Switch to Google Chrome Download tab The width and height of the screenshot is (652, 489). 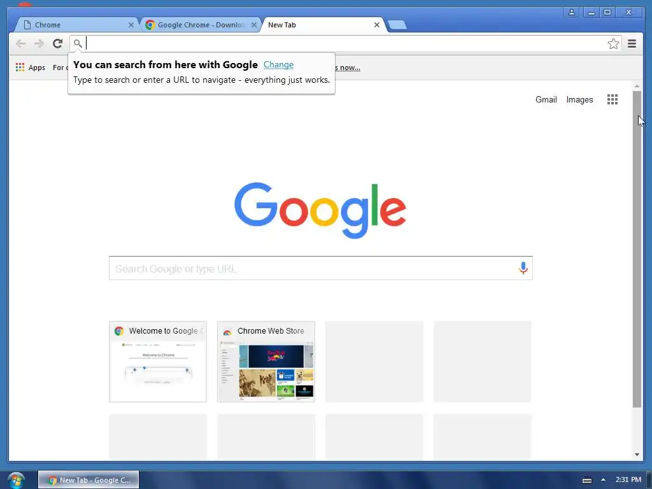click(x=201, y=25)
